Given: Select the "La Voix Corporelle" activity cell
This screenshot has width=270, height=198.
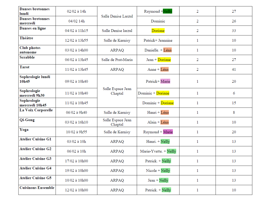Looking at the screenshot, I should pos(36,110).
